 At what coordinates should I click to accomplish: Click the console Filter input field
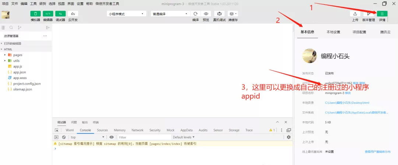[x=144, y=137]
